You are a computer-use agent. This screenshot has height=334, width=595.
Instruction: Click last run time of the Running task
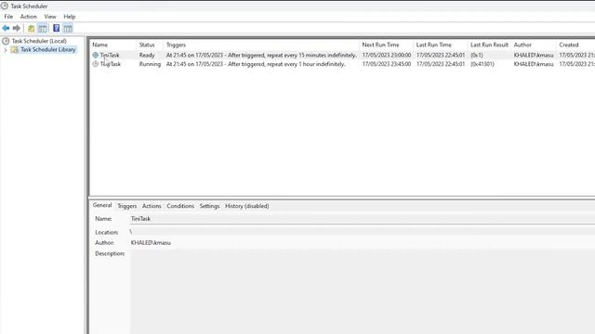[x=441, y=64]
